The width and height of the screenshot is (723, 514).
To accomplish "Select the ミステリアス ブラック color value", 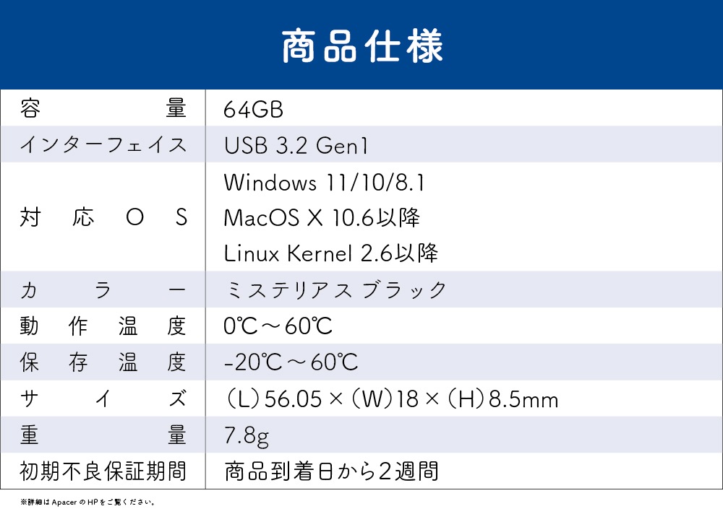I will pos(336,290).
